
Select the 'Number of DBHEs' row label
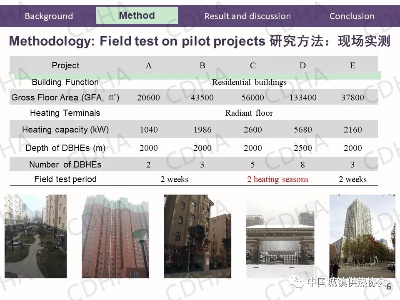click(x=65, y=165)
